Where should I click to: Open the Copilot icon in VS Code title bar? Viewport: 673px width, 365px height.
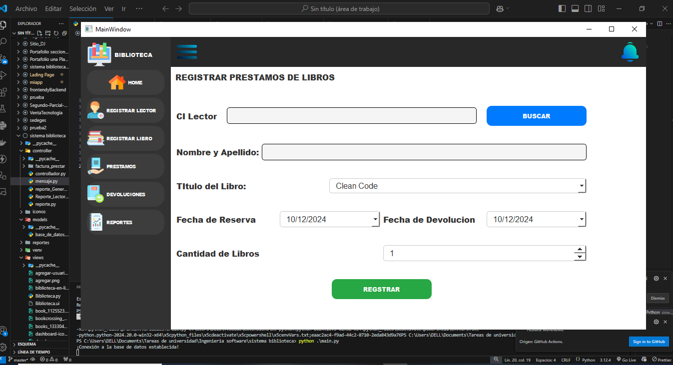point(500,8)
